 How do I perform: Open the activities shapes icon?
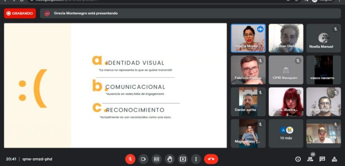click(x=334, y=159)
